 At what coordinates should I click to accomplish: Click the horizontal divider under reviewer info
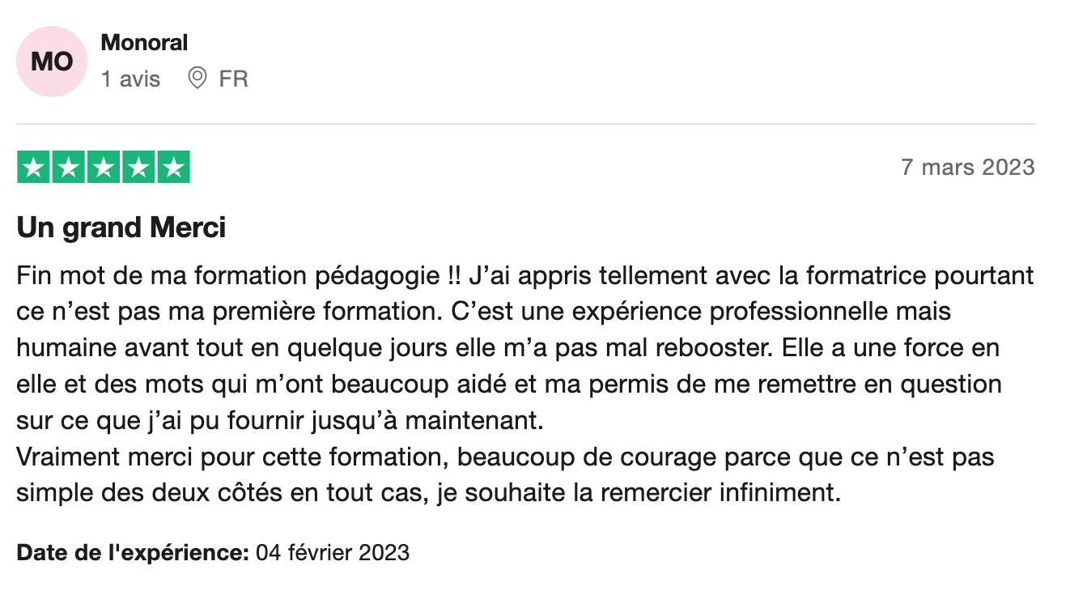coord(526,124)
